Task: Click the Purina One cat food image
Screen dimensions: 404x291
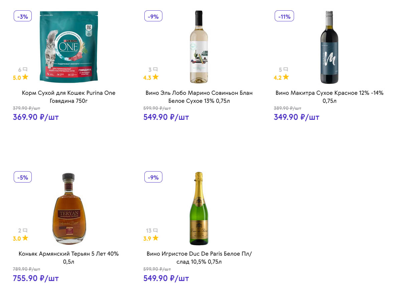Action: tap(69, 47)
